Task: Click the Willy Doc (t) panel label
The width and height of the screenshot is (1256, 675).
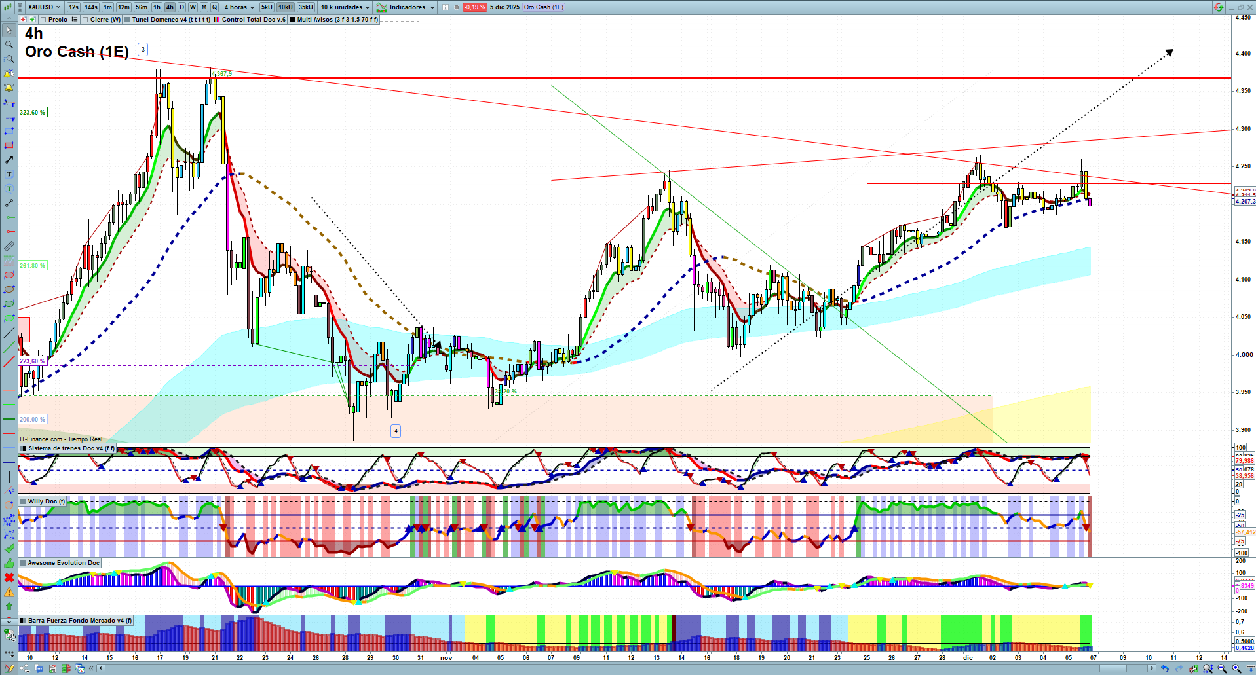Action: coord(47,502)
